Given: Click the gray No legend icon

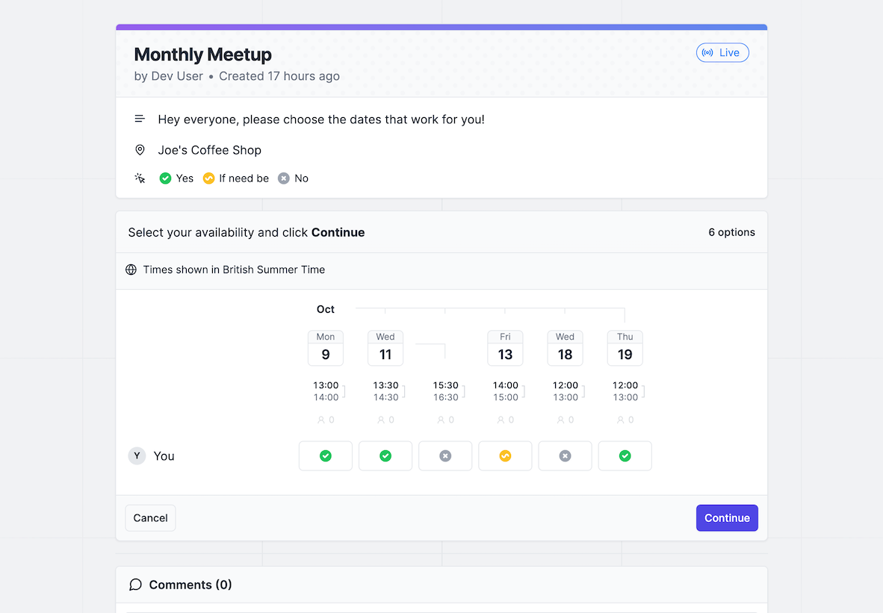Looking at the screenshot, I should coord(284,178).
